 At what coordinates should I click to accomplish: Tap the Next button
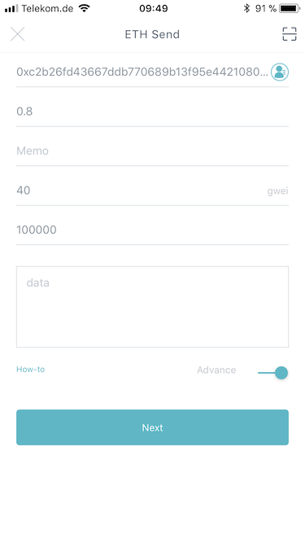pos(153,427)
